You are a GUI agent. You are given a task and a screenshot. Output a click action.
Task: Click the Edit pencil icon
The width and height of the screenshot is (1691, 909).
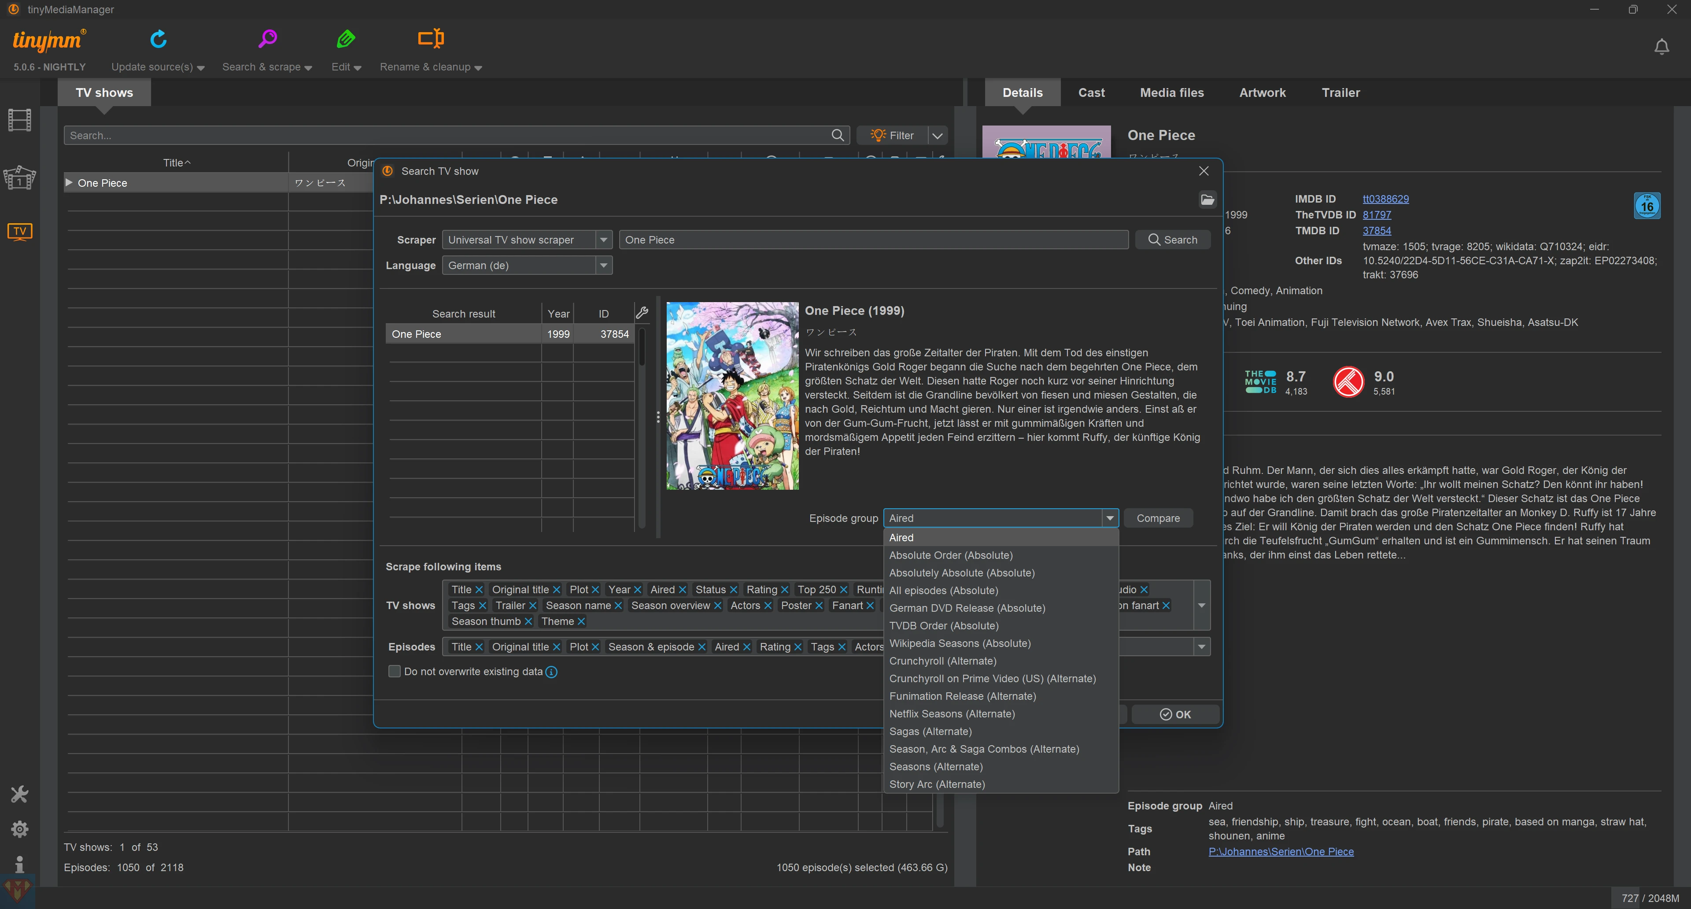click(x=346, y=39)
